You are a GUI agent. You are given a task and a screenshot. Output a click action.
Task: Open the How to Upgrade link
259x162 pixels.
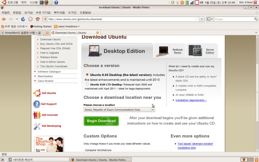pyautogui.click(x=50, y=53)
